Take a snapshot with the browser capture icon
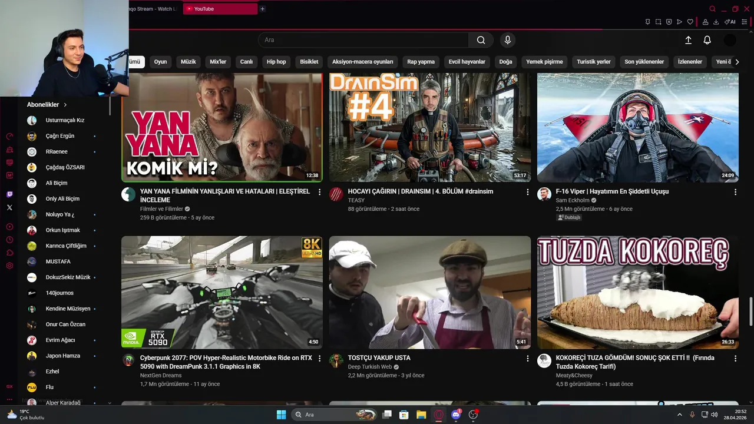 658,22
